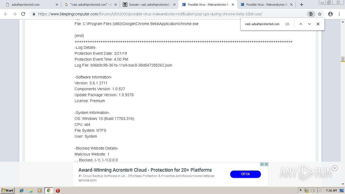Close the last Possible Virus tab

tap(291, 5)
